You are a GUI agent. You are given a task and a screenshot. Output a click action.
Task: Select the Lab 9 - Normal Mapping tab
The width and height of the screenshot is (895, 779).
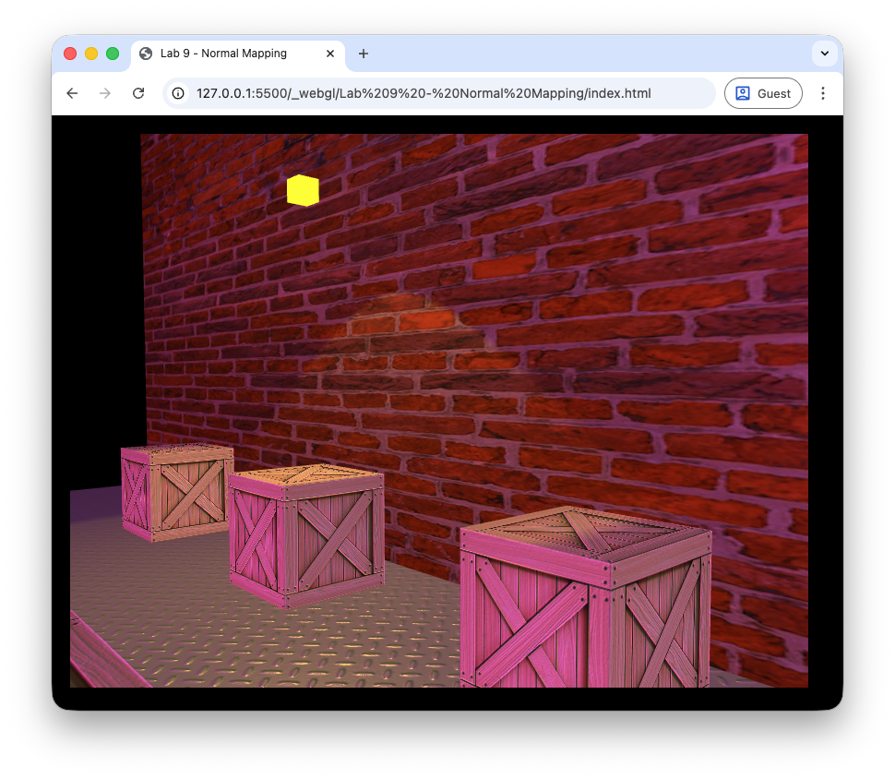click(226, 54)
